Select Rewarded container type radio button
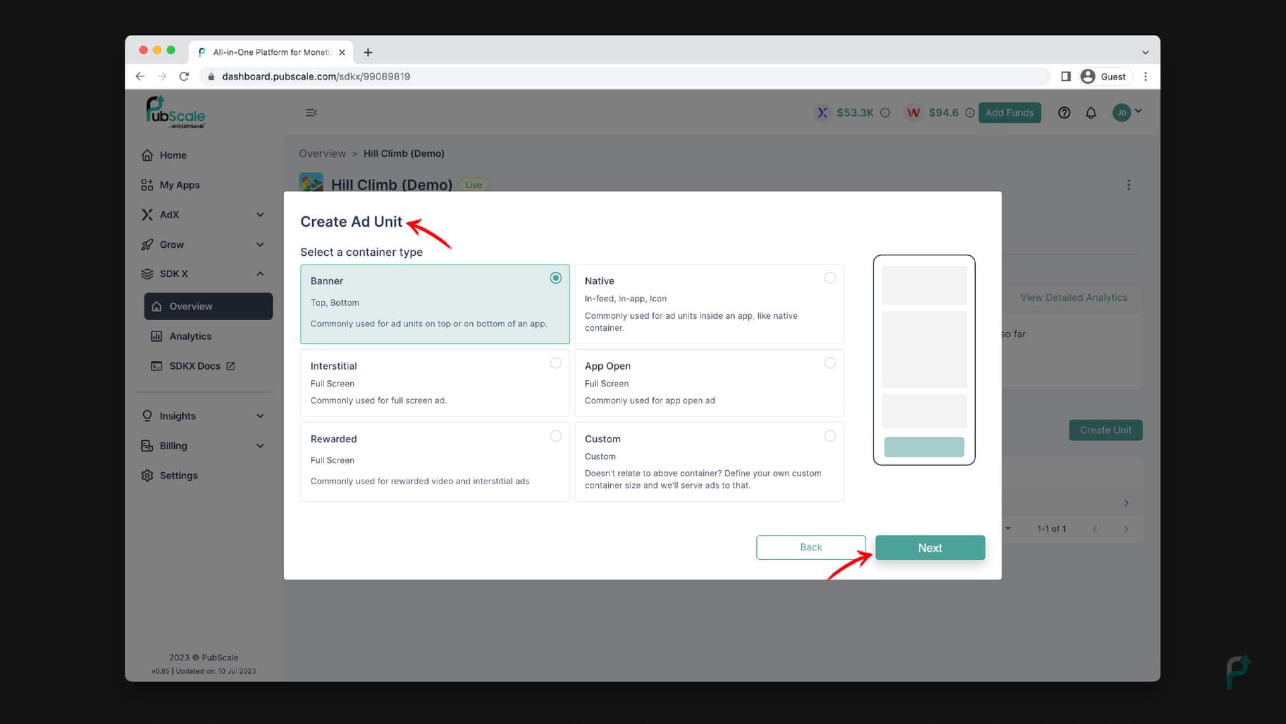The height and width of the screenshot is (724, 1286). click(555, 435)
